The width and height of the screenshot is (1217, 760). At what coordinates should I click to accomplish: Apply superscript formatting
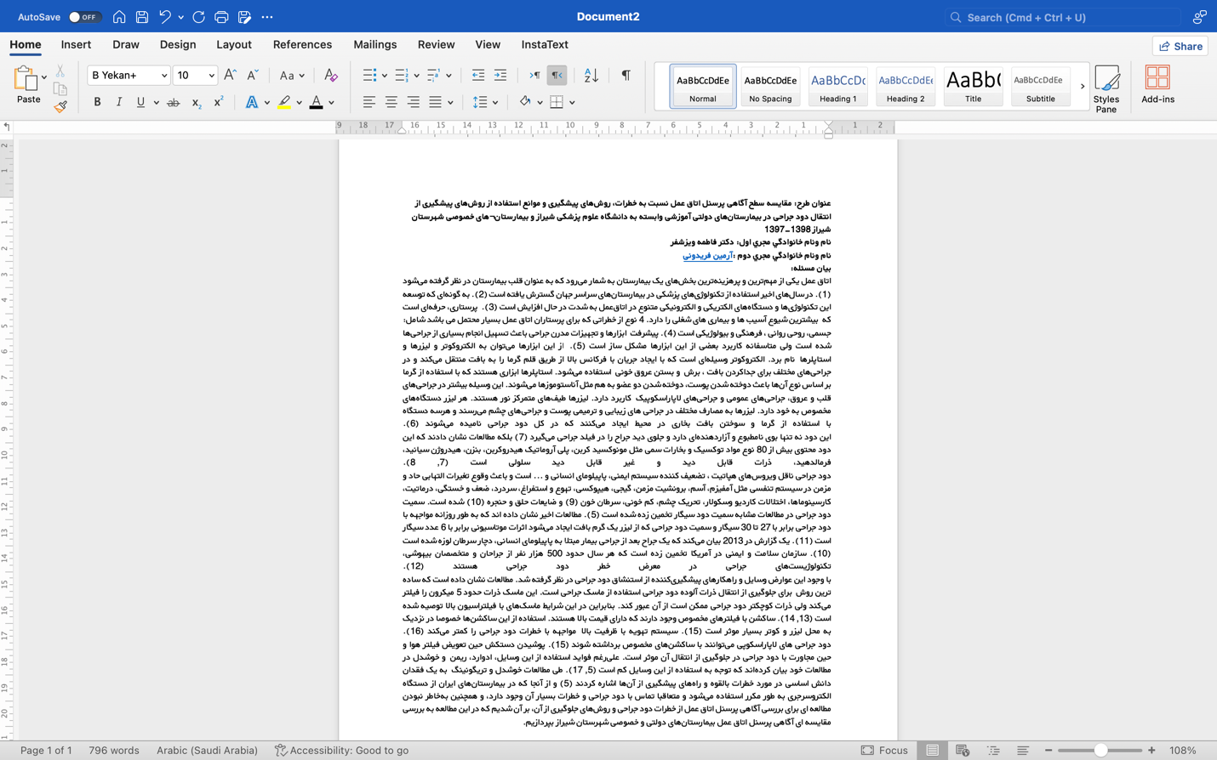(x=219, y=103)
